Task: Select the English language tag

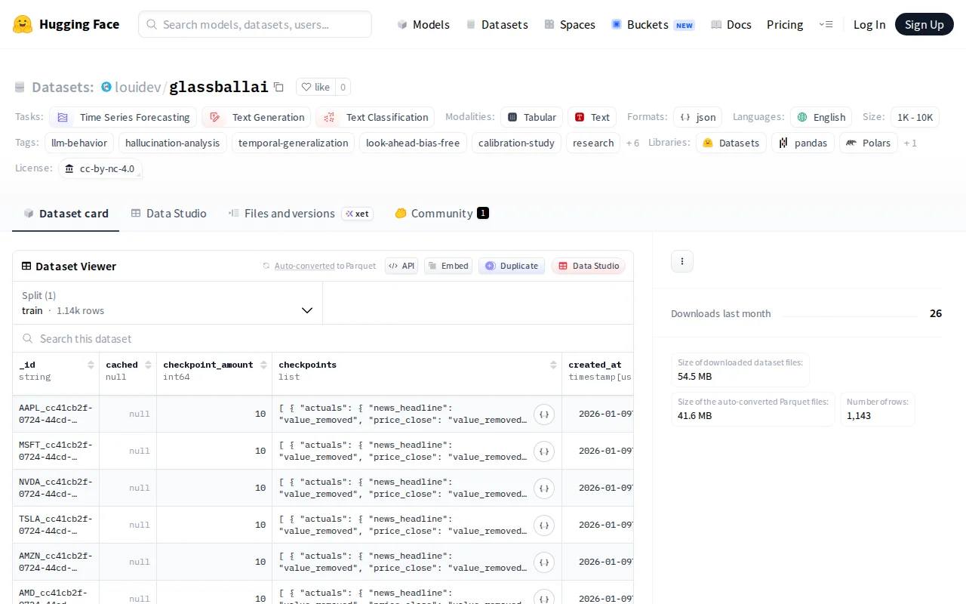Action: pyautogui.click(x=821, y=117)
